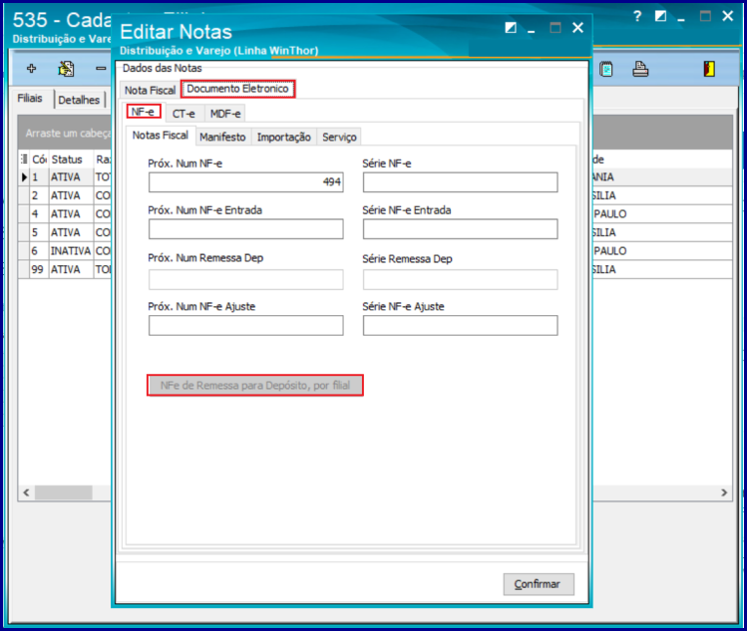Select grid row with code 1 ATIVA
The image size is (747, 631).
(66, 177)
